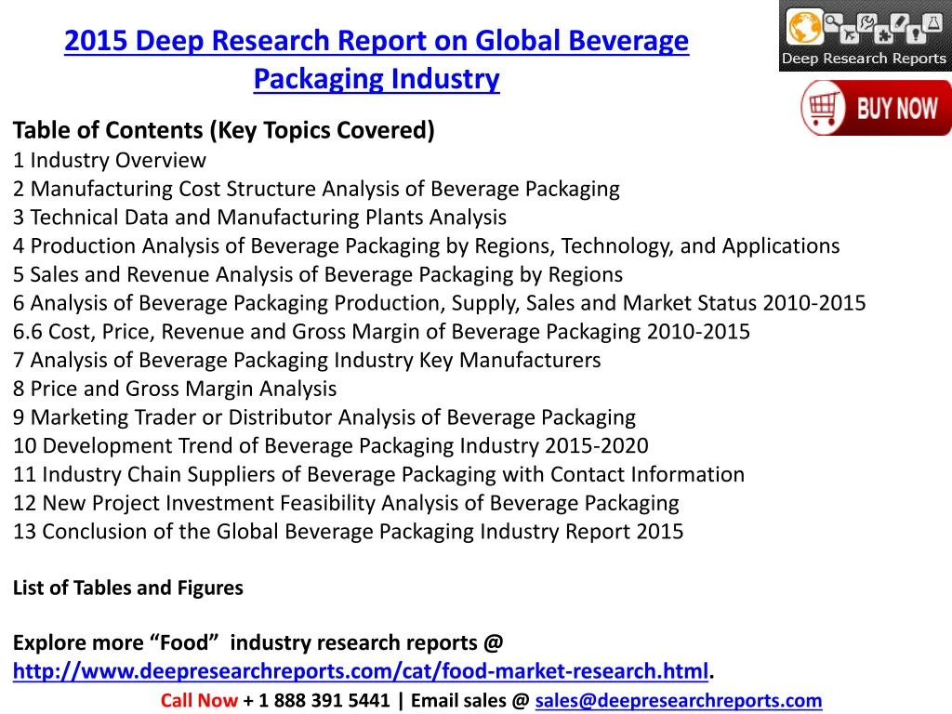Select '13 Conclusion of the Global' line

pos(349,531)
